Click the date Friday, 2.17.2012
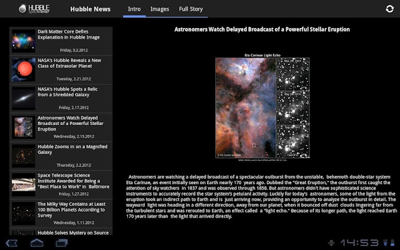 click(74, 108)
